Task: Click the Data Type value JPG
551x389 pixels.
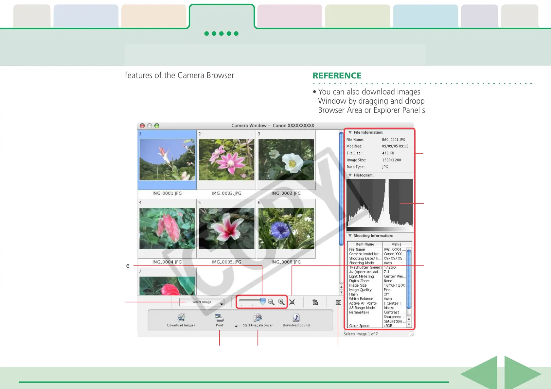Action: [385, 167]
